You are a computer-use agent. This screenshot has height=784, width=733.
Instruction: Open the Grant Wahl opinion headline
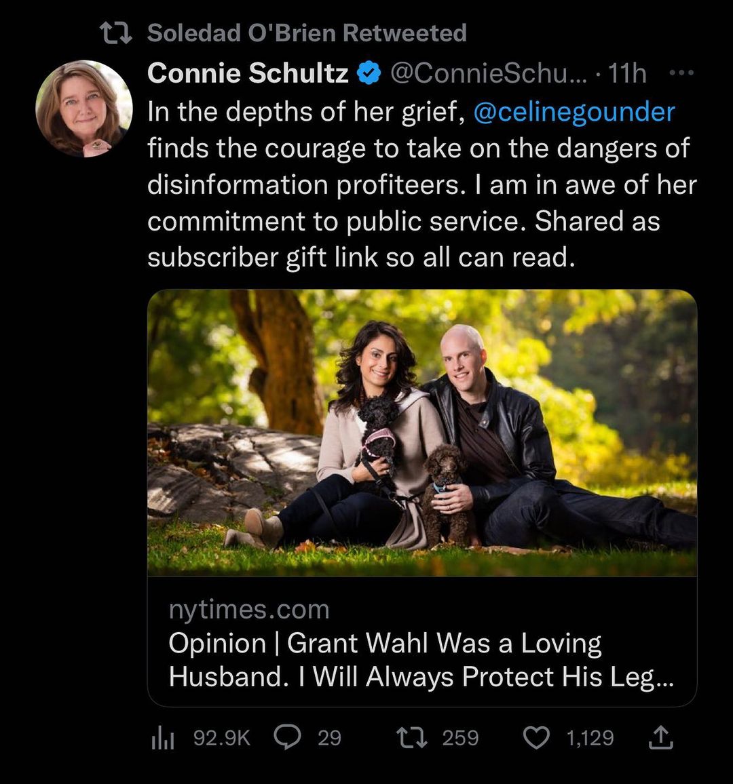point(421,660)
